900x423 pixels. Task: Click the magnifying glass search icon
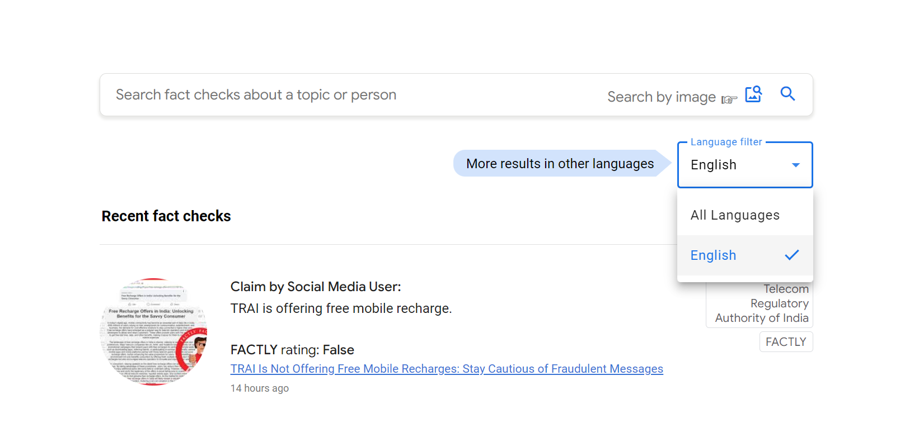(x=787, y=94)
